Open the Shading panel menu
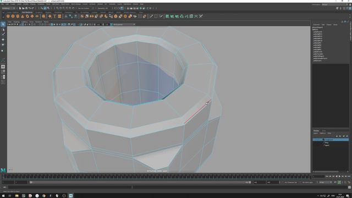The width and height of the screenshot is (352, 198). tap(16, 22)
